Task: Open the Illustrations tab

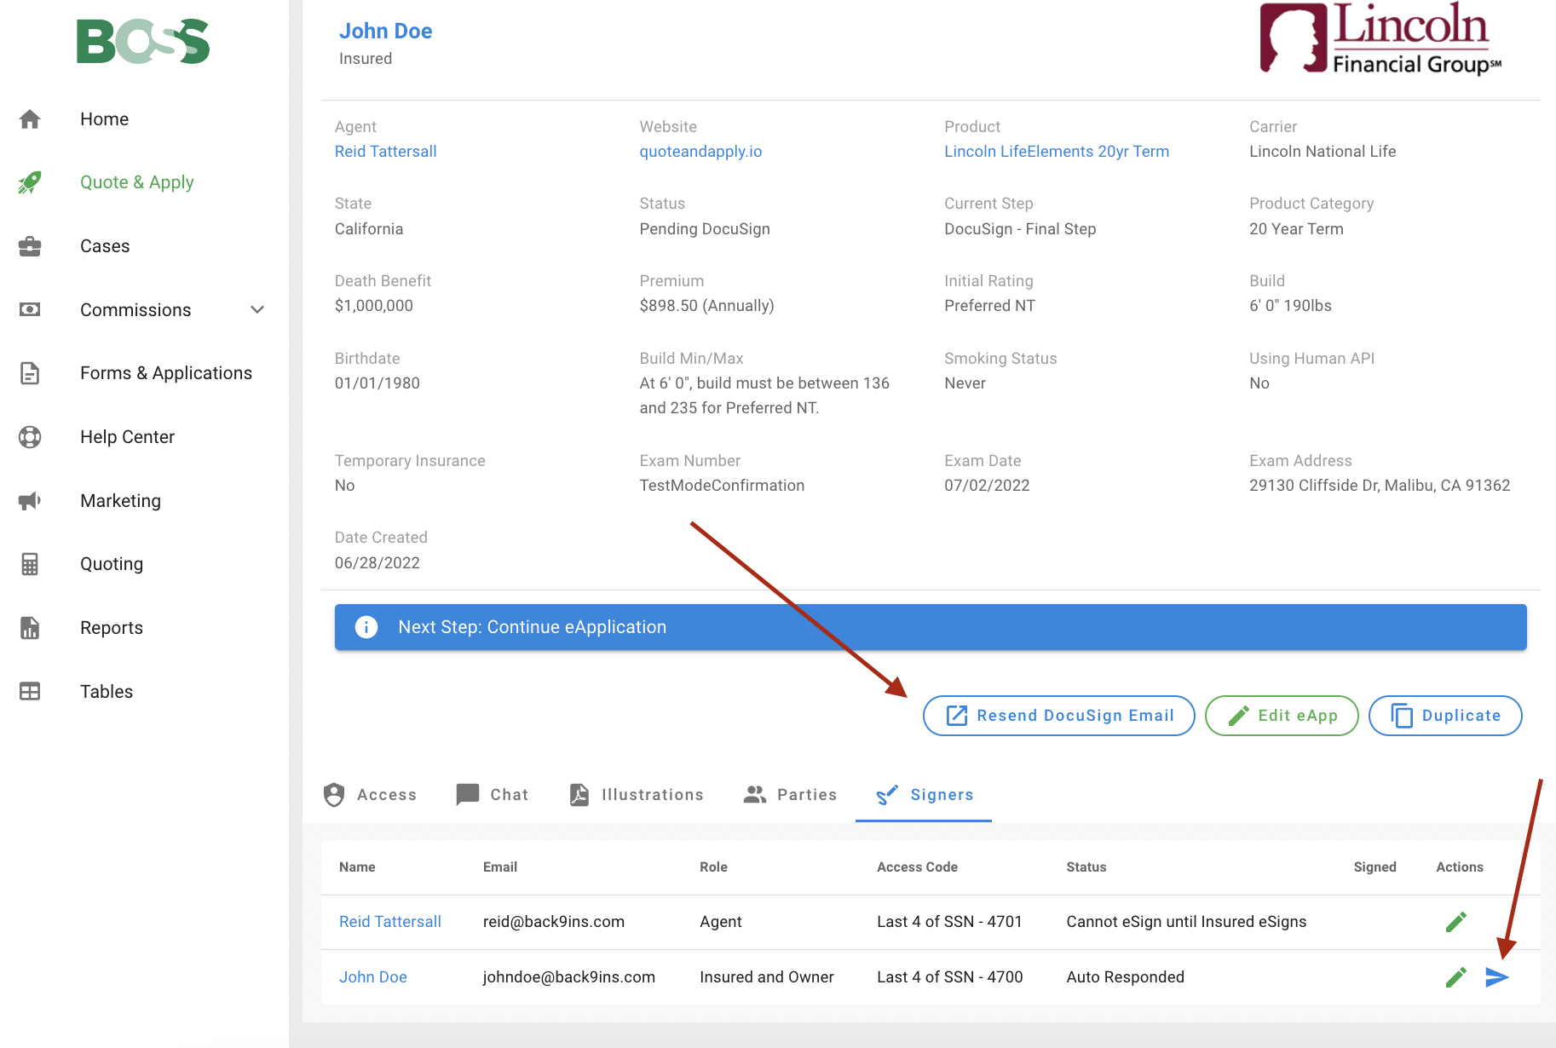Action: pyautogui.click(x=637, y=795)
